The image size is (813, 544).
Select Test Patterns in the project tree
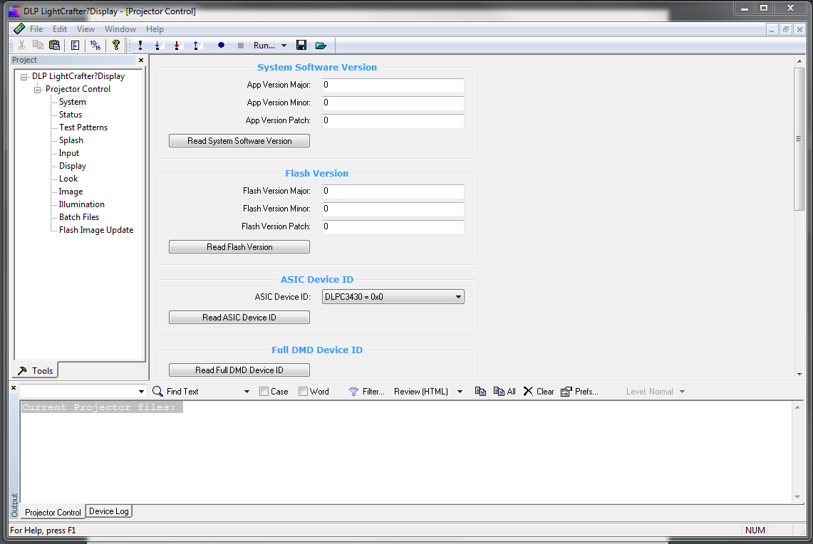(83, 127)
